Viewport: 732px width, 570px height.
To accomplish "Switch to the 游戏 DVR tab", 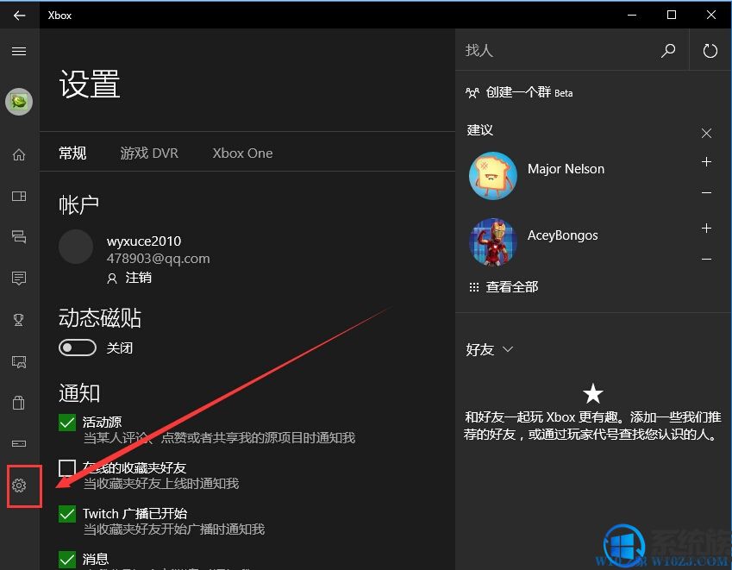I will click(149, 153).
